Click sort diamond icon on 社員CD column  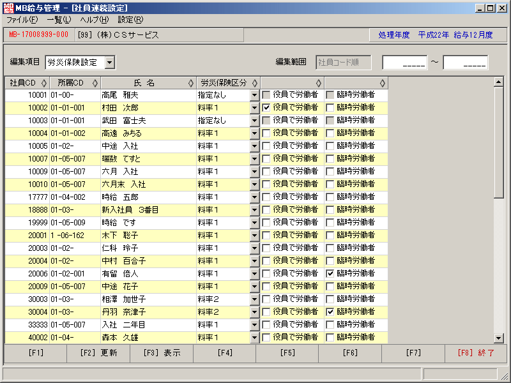pos(43,83)
